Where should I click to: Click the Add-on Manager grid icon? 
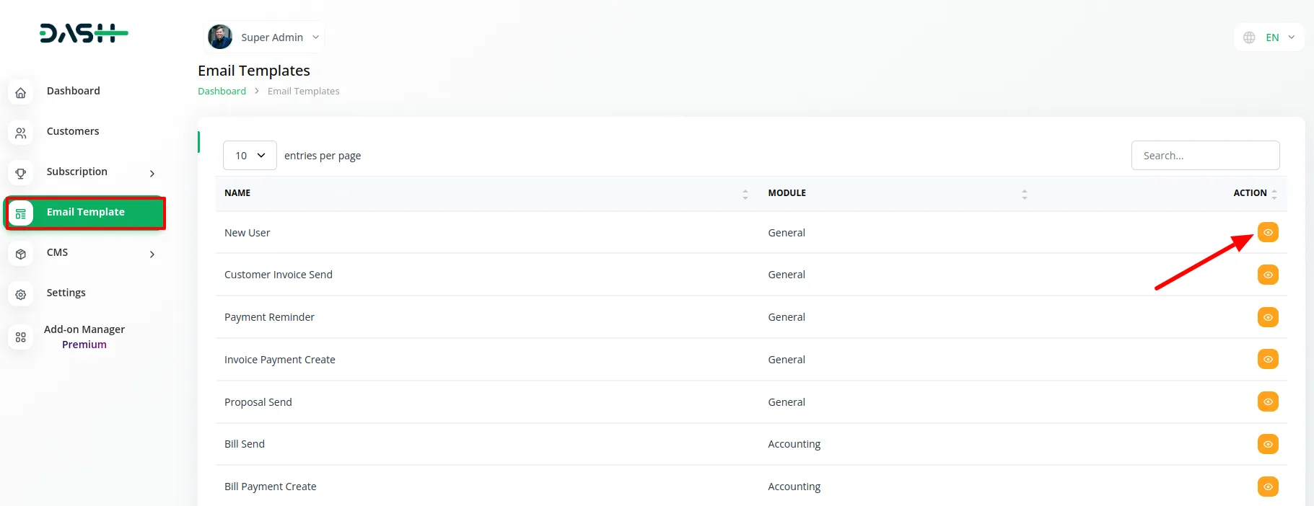[21, 337]
